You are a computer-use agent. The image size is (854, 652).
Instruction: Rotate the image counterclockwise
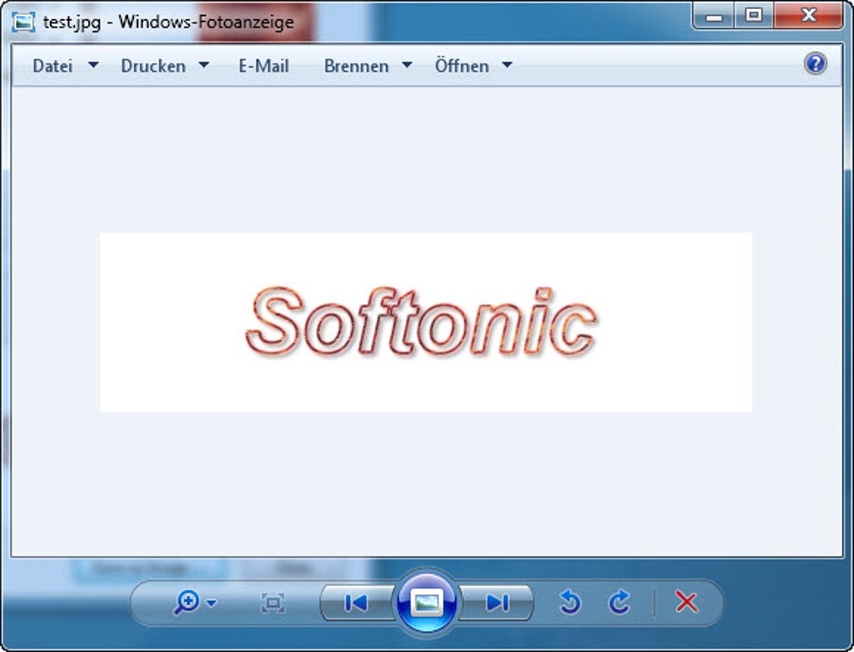[x=570, y=603]
